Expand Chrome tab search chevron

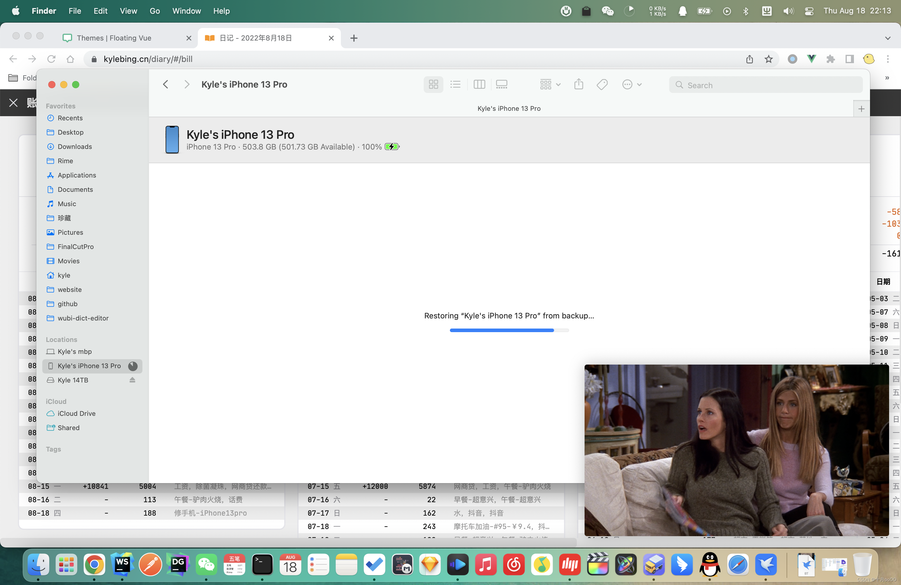[x=888, y=38]
